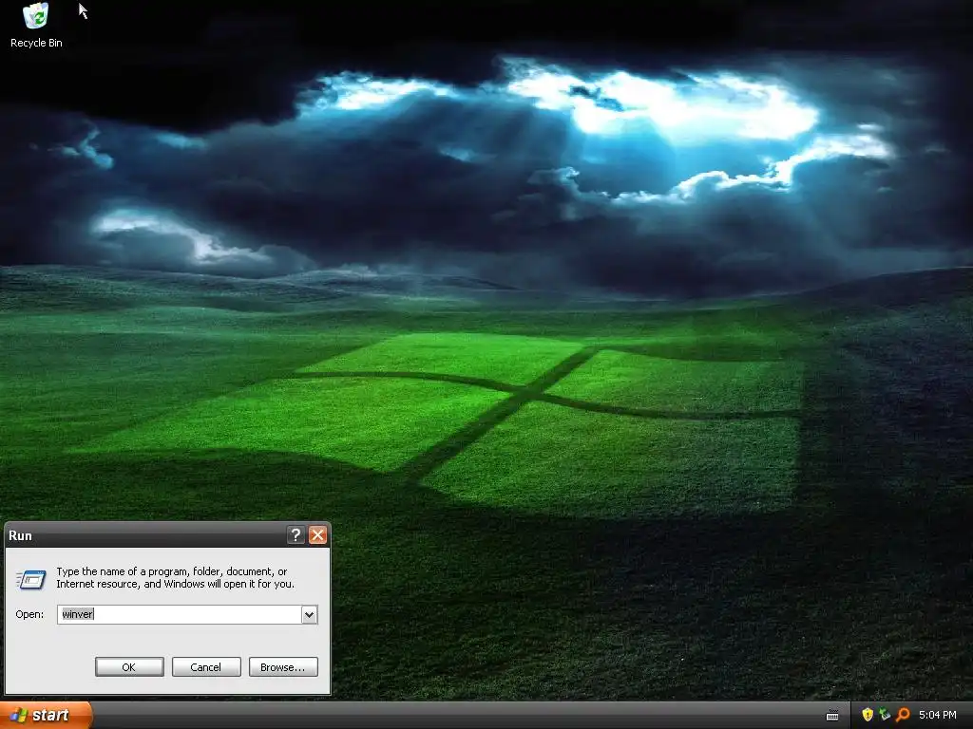This screenshot has width=973, height=729.
Task: Click the Run program icon in dialog
Action: point(31,579)
